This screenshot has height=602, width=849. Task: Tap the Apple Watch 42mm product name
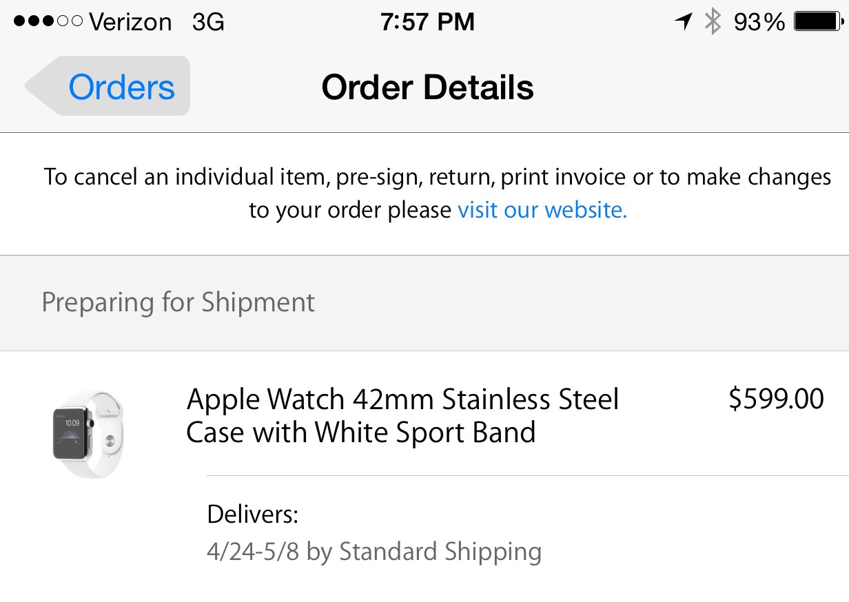tap(402, 416)
